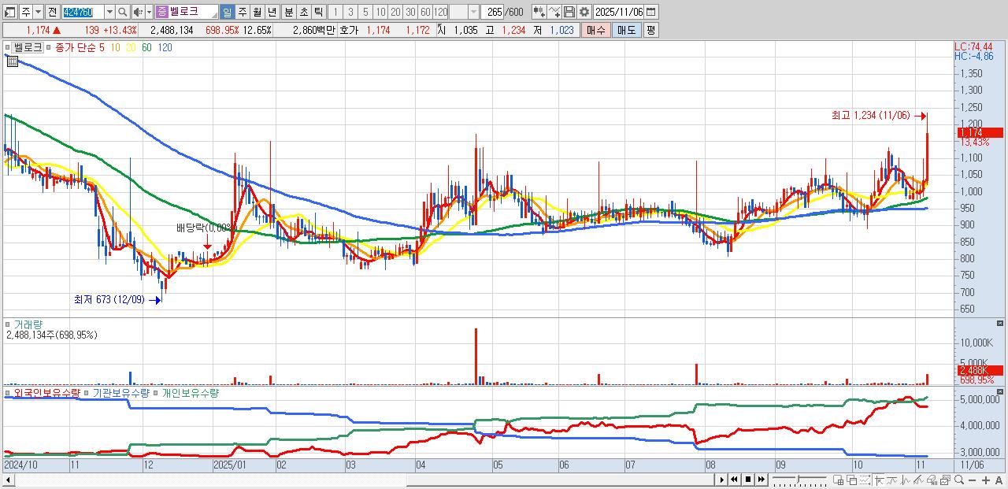Screen dimensions: 1008x489
Task: Click the upper-left arrow axis icon in bottom toolbar
Action: click(x=879, y=480)
